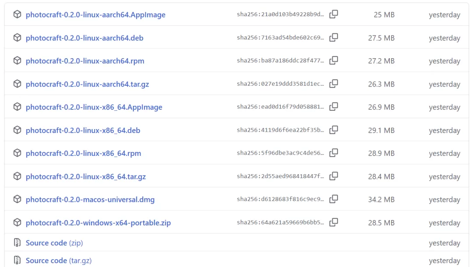The height and width of the screenshot is (267, 473).
Task: Copy sha256 hash for macos-universal.dmg
Action: [334, 199]
